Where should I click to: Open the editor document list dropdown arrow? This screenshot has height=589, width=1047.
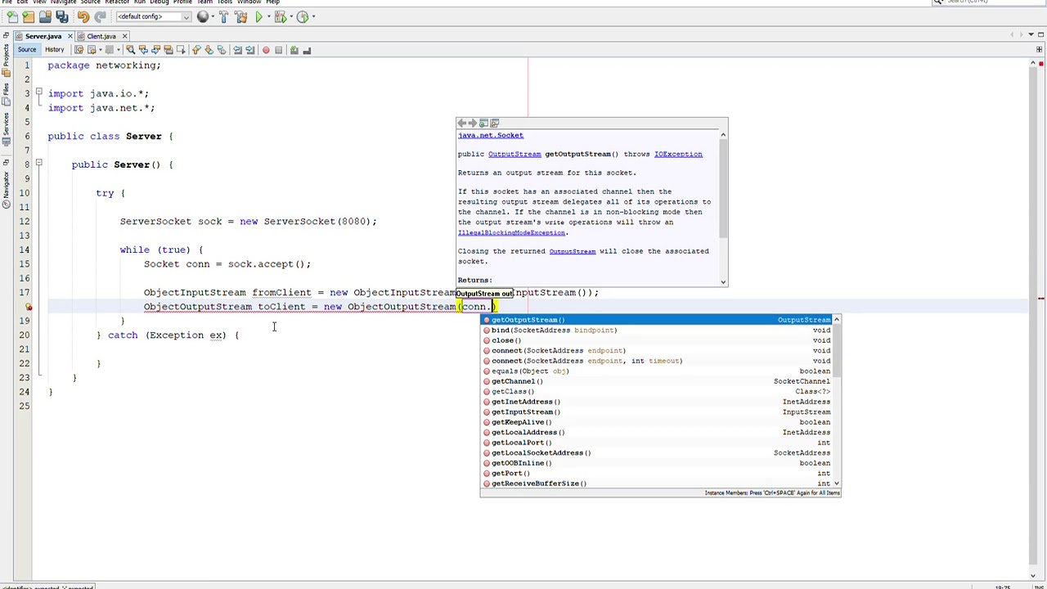click(1031, 34)
